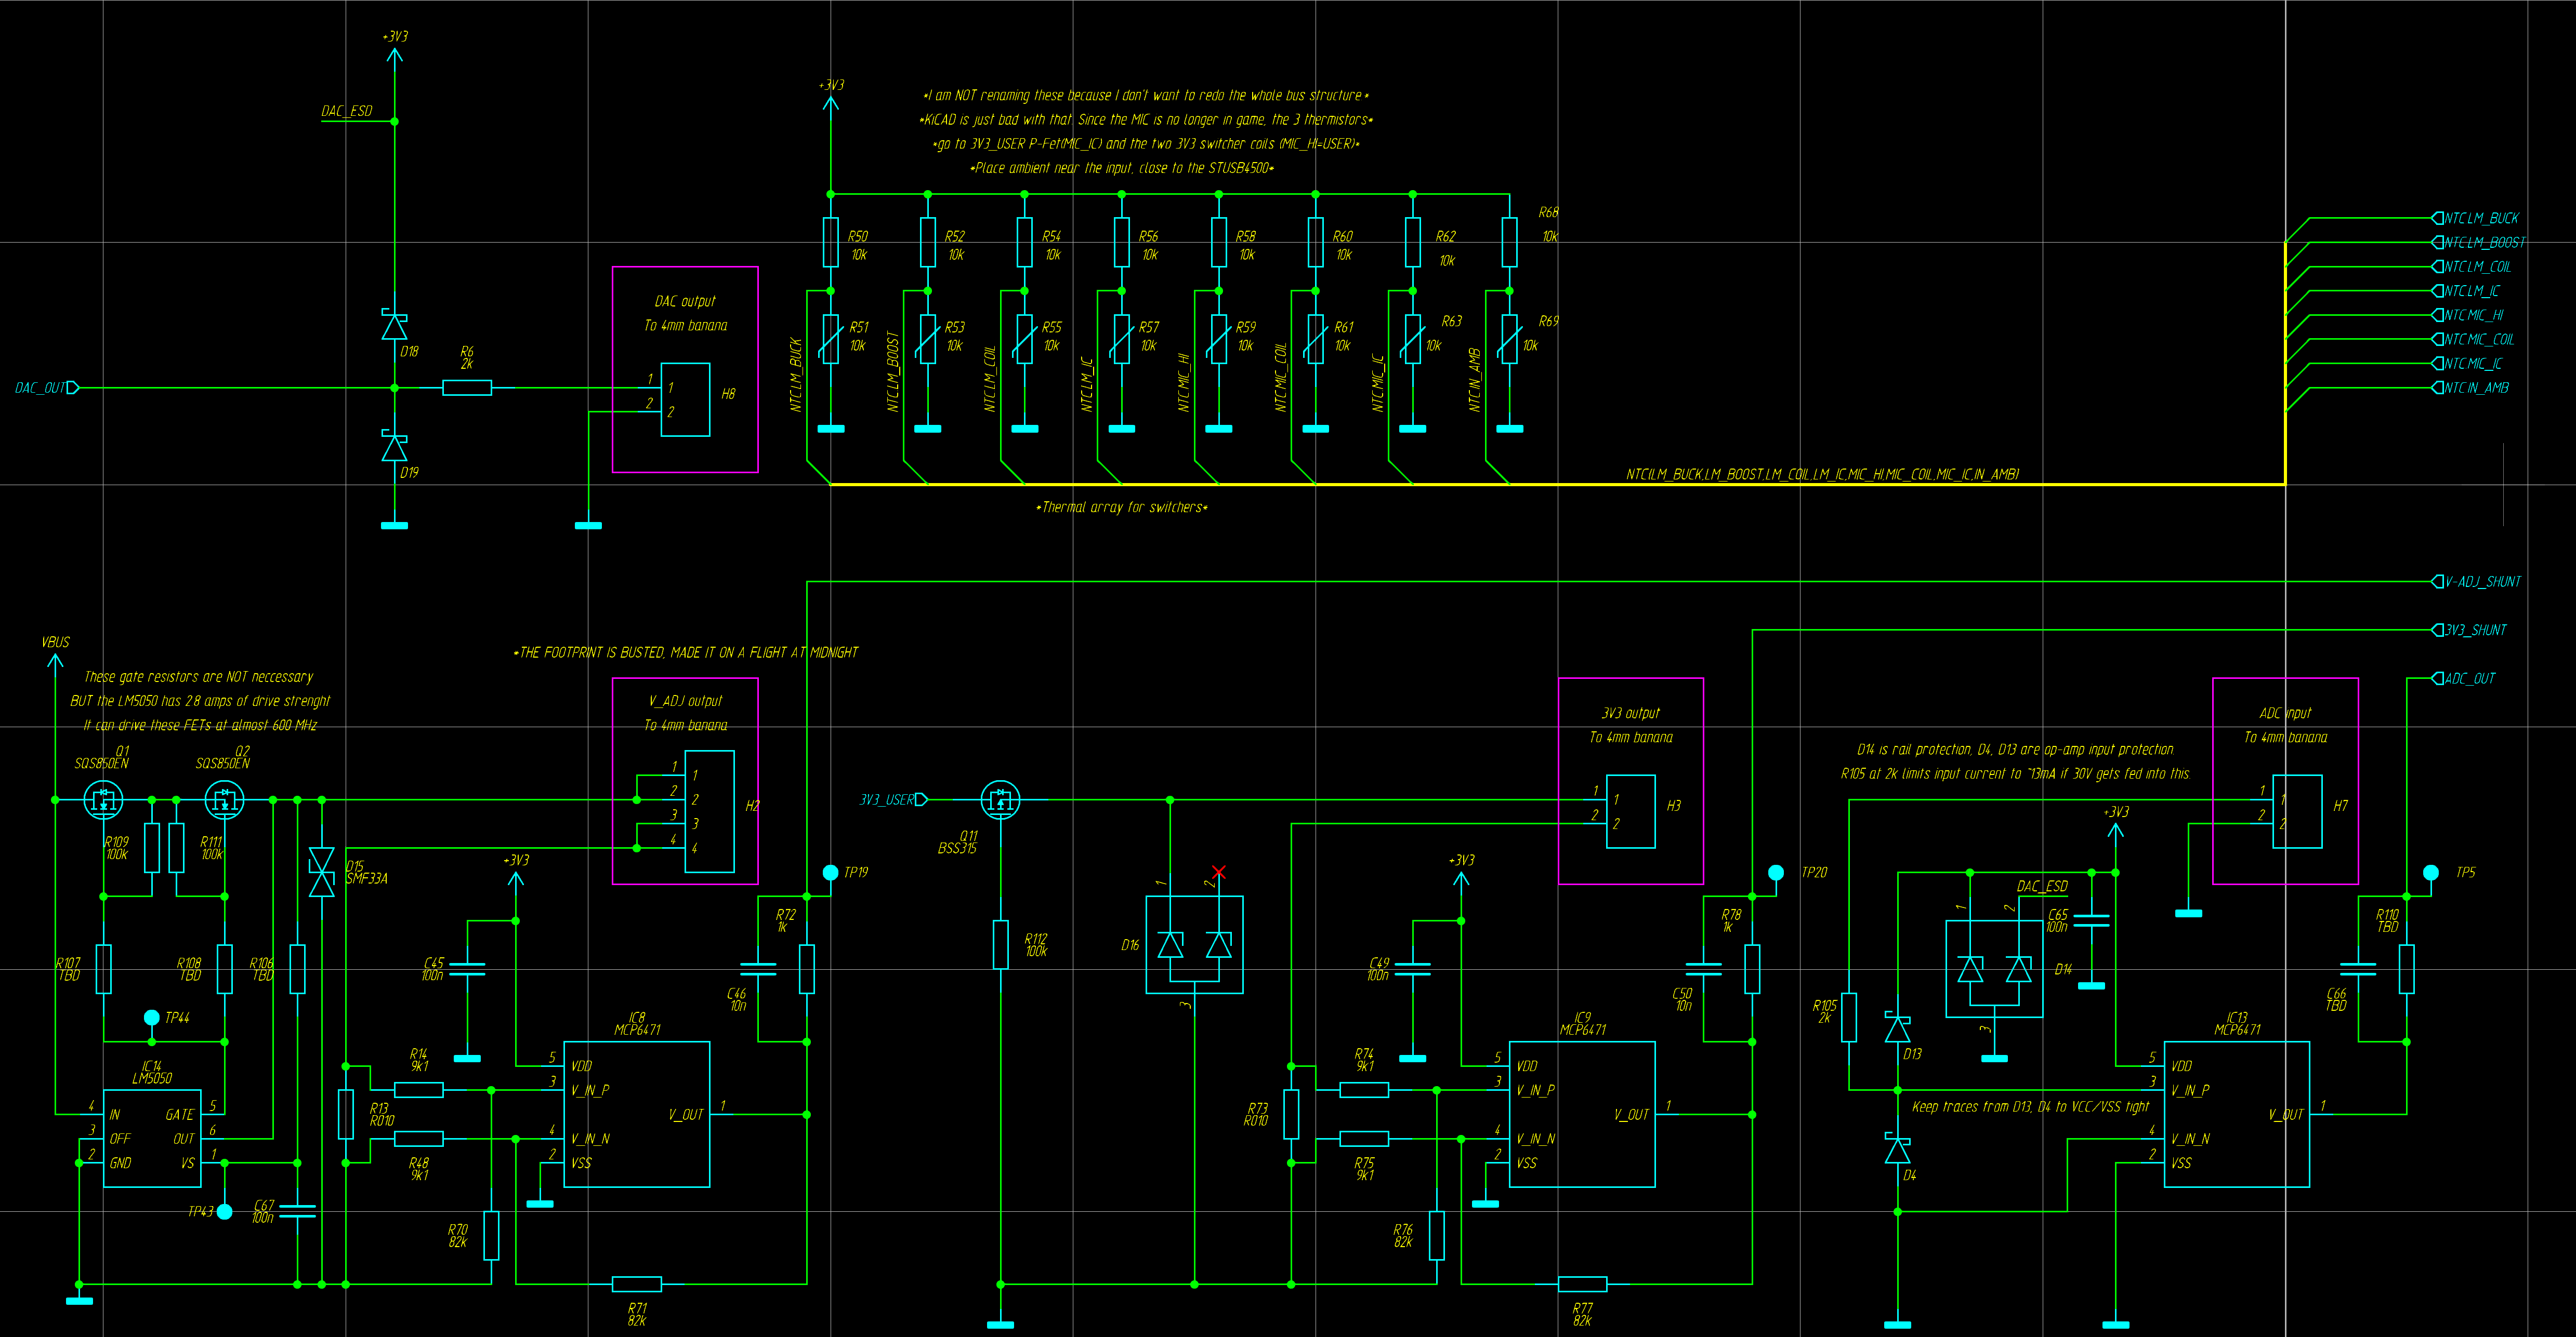Image resolution: width=2576 pixels, height=1337 pixels.
Task: Select MOSFET Q1 SQS850EN symbol
Action: (x=103, y=799)
